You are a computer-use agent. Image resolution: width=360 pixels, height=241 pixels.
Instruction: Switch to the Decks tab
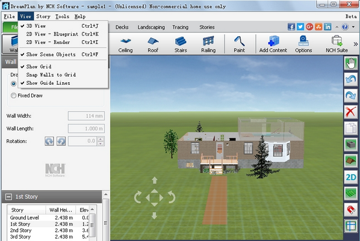[122, 27]
